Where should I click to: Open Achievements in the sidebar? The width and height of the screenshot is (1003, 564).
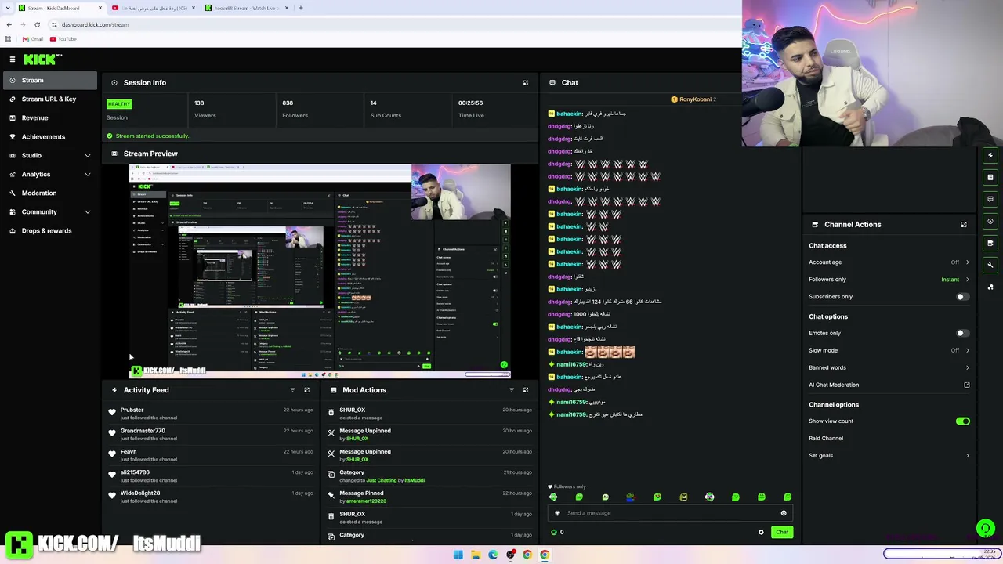click(49, 136)
